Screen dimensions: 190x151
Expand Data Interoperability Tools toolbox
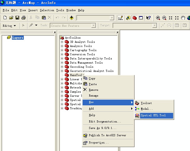click(x=62, y=58)
